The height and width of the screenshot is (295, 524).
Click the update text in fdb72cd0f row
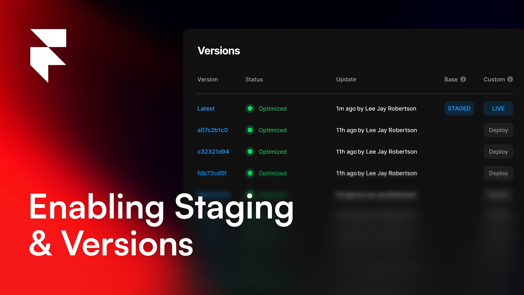click(x=377, y=173)
